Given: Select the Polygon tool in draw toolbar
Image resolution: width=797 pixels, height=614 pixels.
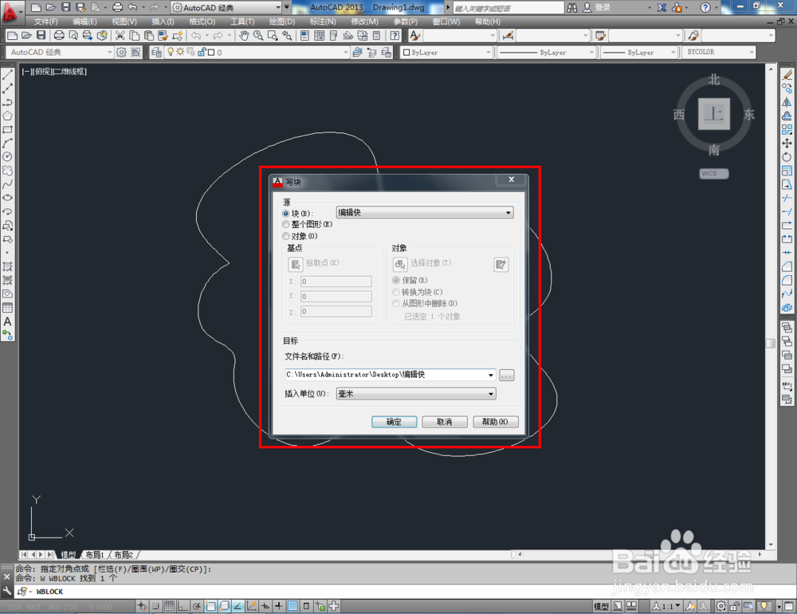Looking at the screenshot, I should (8, 116).
